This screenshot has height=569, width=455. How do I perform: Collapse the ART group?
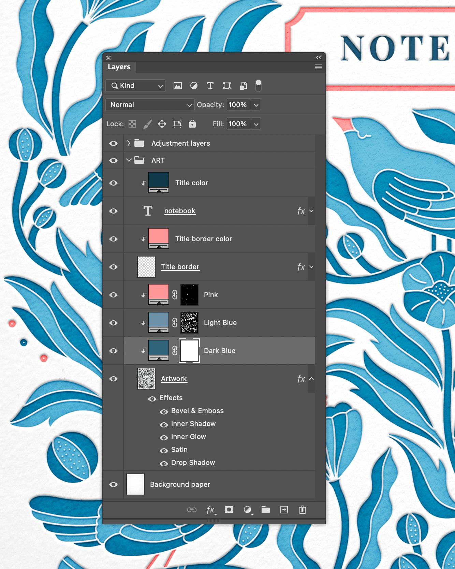click(129, 160)
